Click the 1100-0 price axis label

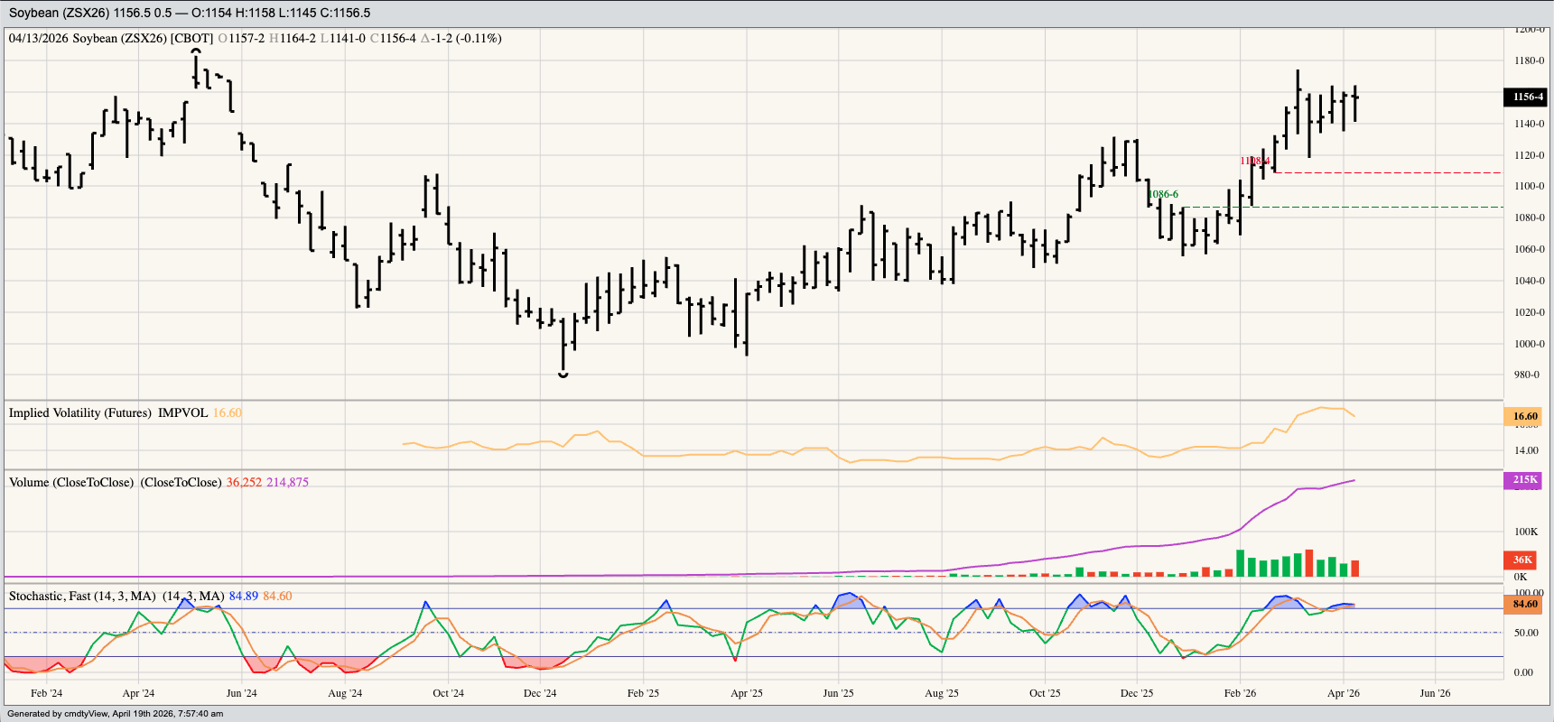(1529, 186)
